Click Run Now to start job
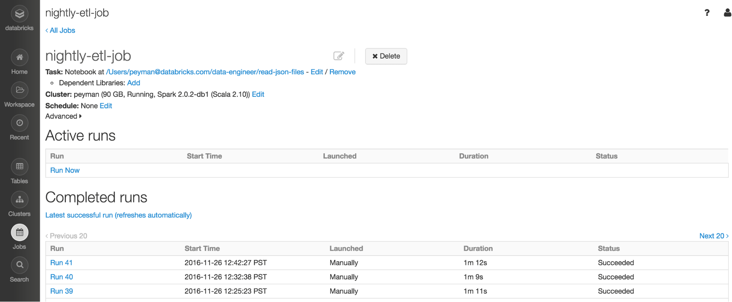This screenshot has width=732, height=302. pyautogui.click(x=65, y=171)
